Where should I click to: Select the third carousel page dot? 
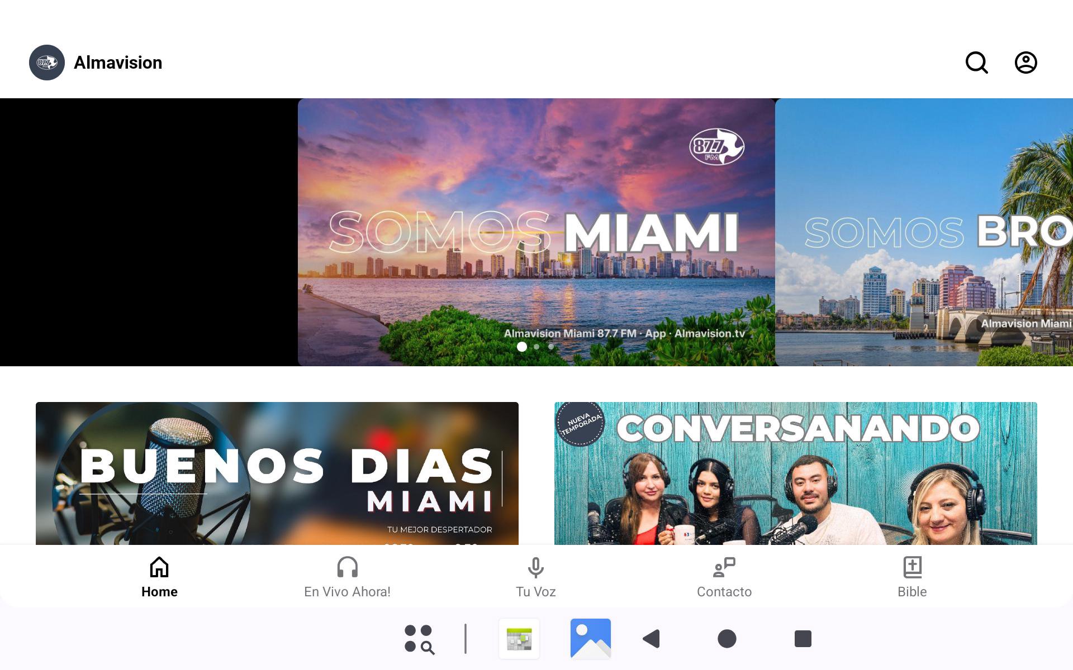[x=551, y=347]
